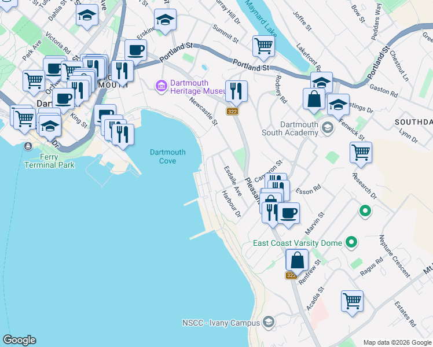Viewport: 433px width, 347px height.
Task: Click the restaurant marker left of Portland St cafe
Action: pos(122,73)
